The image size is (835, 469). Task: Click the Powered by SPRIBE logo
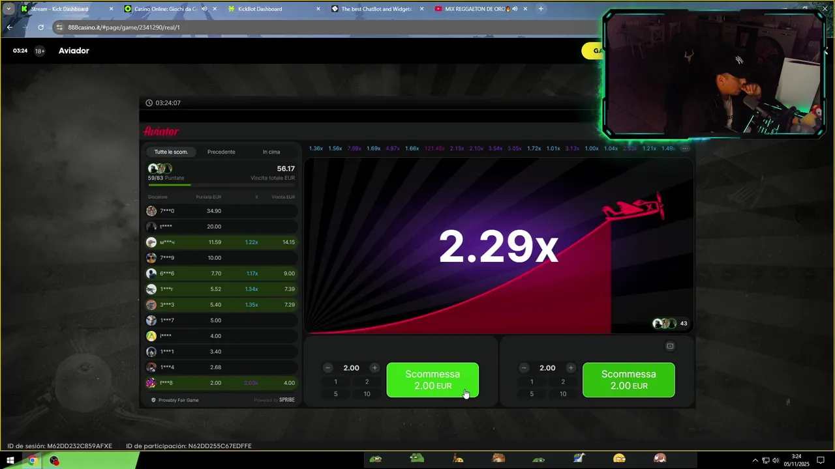point(274,400)
